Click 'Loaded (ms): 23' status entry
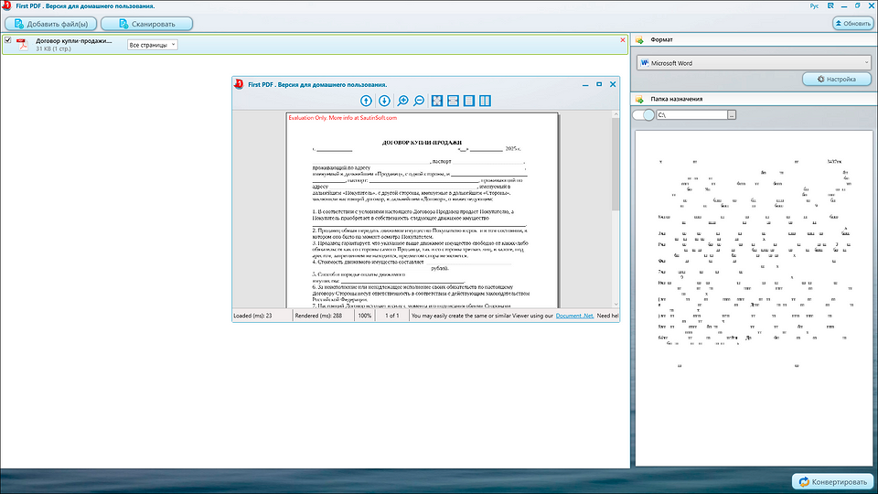 pyautogui.click(x=252, y=316)
